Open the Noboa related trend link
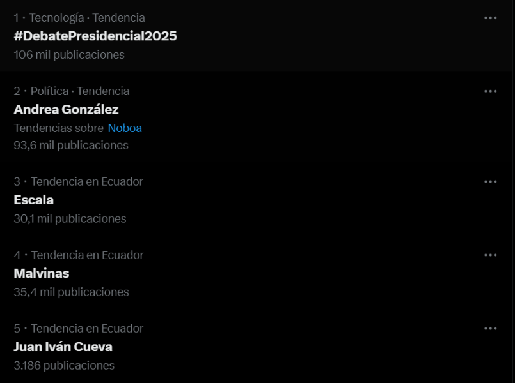 pyautogui.click(x=125, y=128)
